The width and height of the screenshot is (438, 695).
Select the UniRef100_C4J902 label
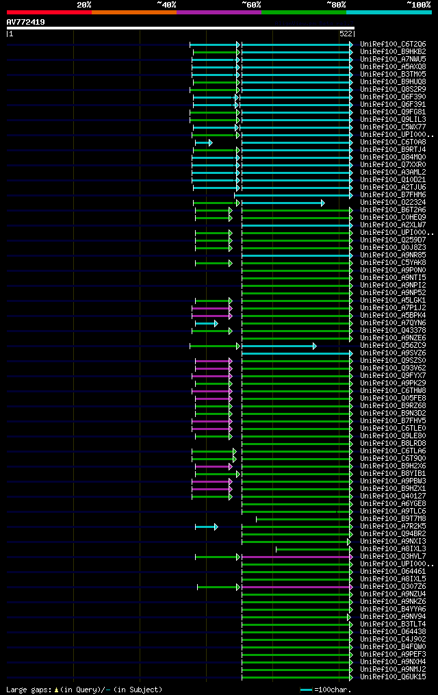click(393, 640)
